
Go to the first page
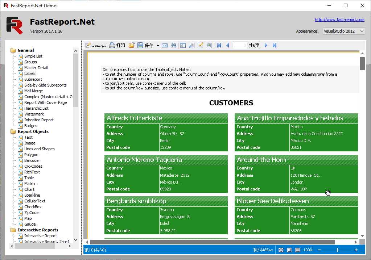coord(219,45)
